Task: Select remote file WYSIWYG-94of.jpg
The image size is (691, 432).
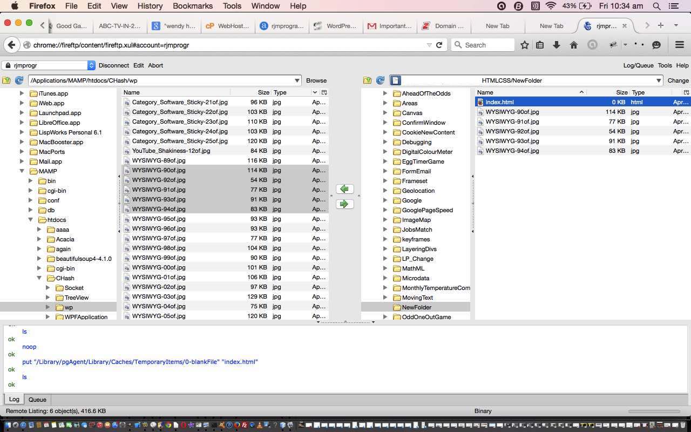Action: 582,151
